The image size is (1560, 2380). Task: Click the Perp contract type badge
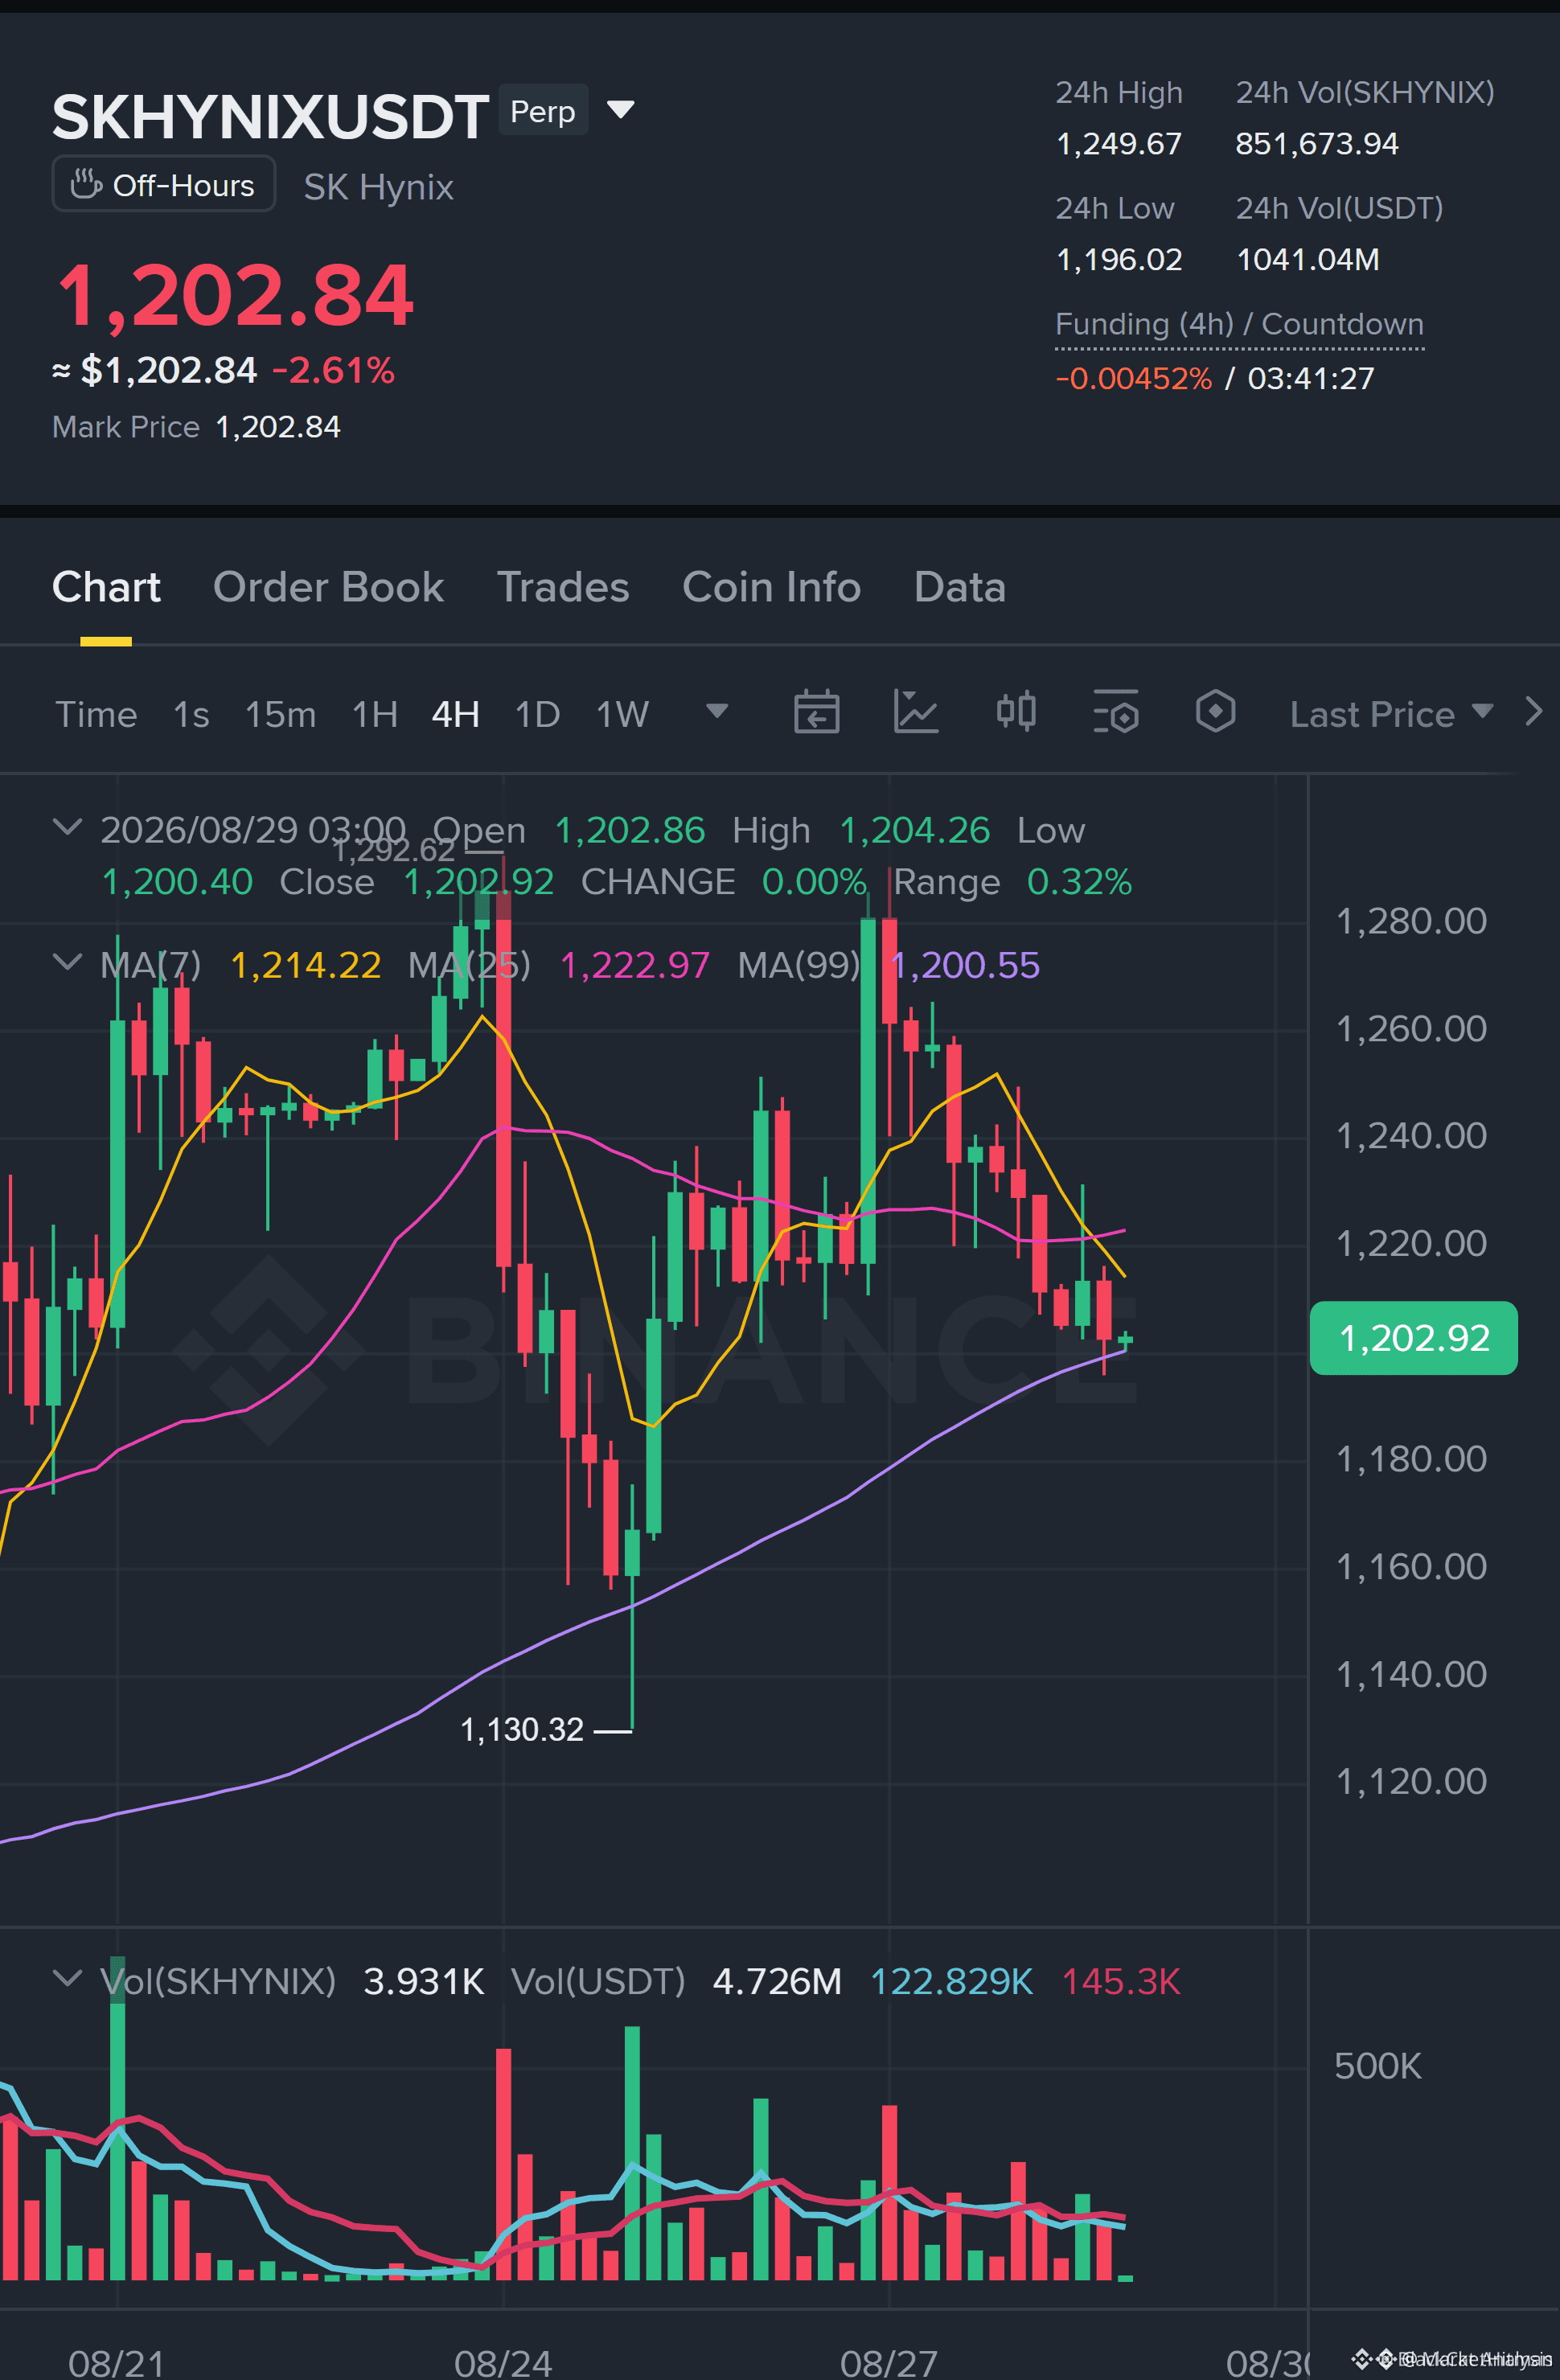pos(543,111)
